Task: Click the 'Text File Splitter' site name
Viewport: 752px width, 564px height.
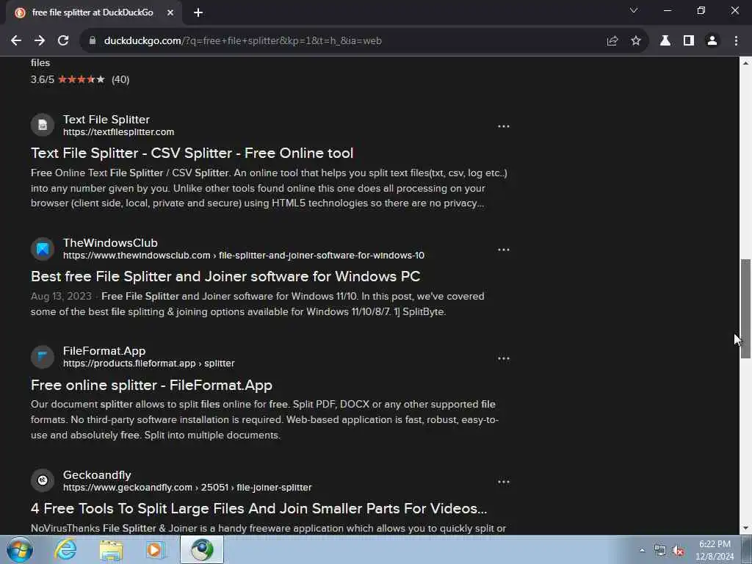Action: tap(106, 120)
